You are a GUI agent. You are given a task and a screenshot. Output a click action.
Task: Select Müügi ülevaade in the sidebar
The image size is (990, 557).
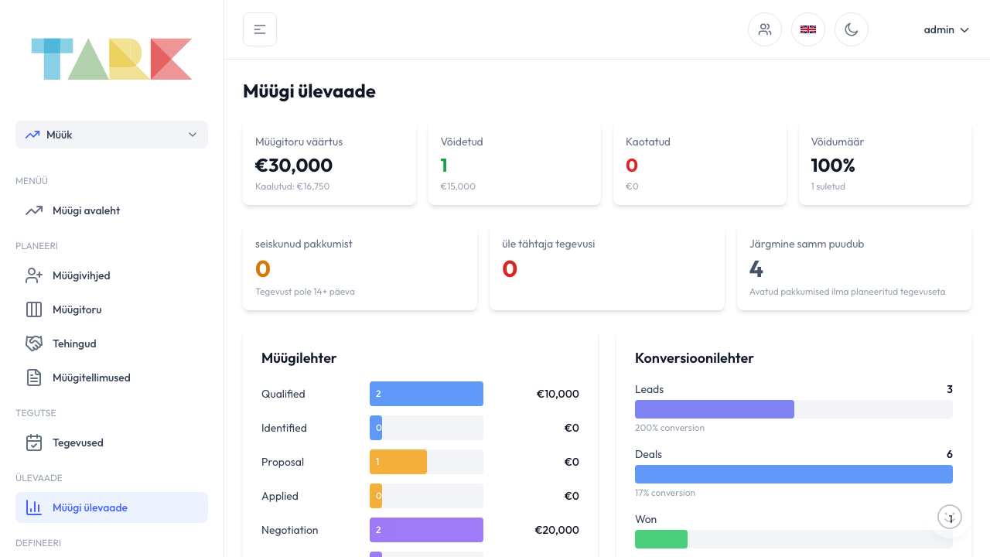click(90, 507)
